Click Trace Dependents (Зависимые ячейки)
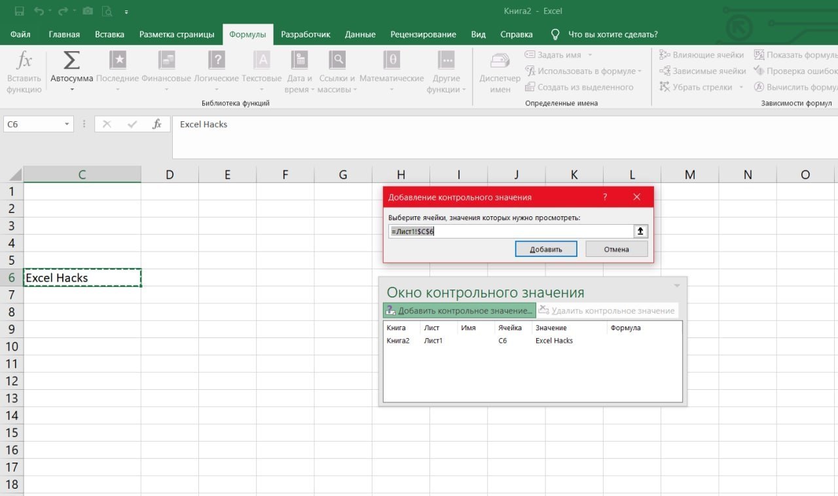The width and height of the screenshot is (838, 496). click(x=702, y=71)
